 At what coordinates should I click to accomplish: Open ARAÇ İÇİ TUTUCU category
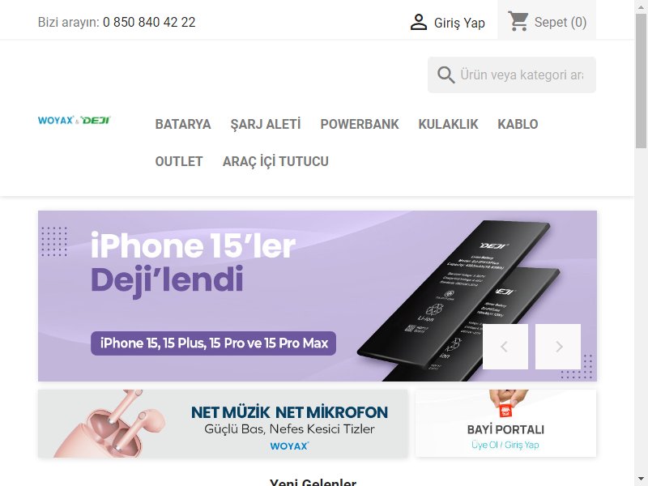pos(275,161)
